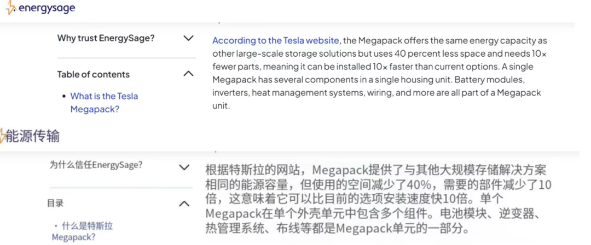Expand the 'Why trust EnergySage?' chevron
The width and height of the screenshot is (591, 245).
[x=188, y=38]
